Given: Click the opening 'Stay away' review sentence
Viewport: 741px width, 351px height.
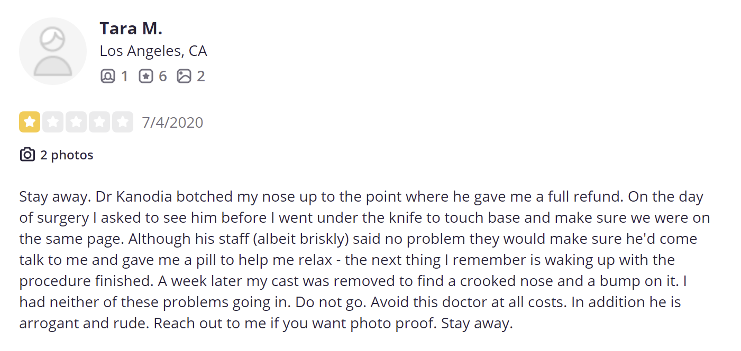Looking at the screenshot, I should [56, 197].
